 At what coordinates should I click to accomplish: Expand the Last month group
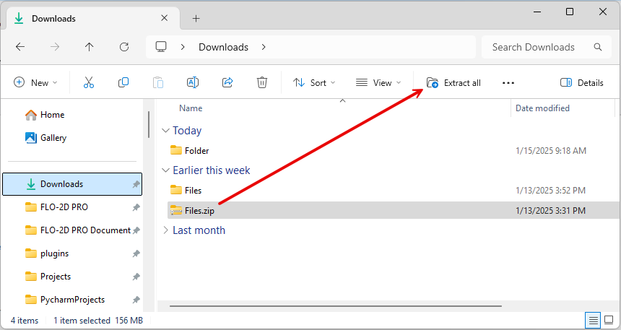[x=166, y=230]
